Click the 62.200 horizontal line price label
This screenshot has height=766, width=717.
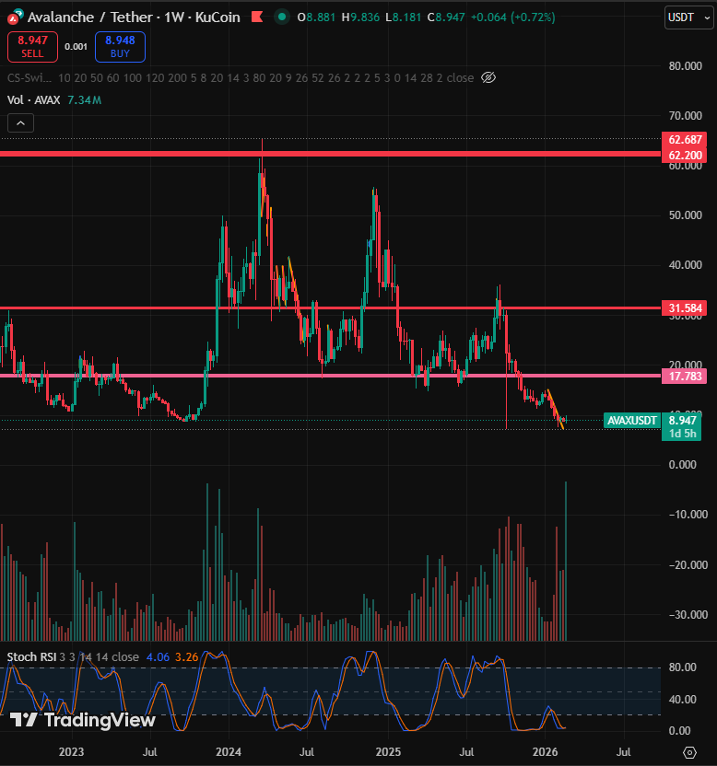point(686,156)
